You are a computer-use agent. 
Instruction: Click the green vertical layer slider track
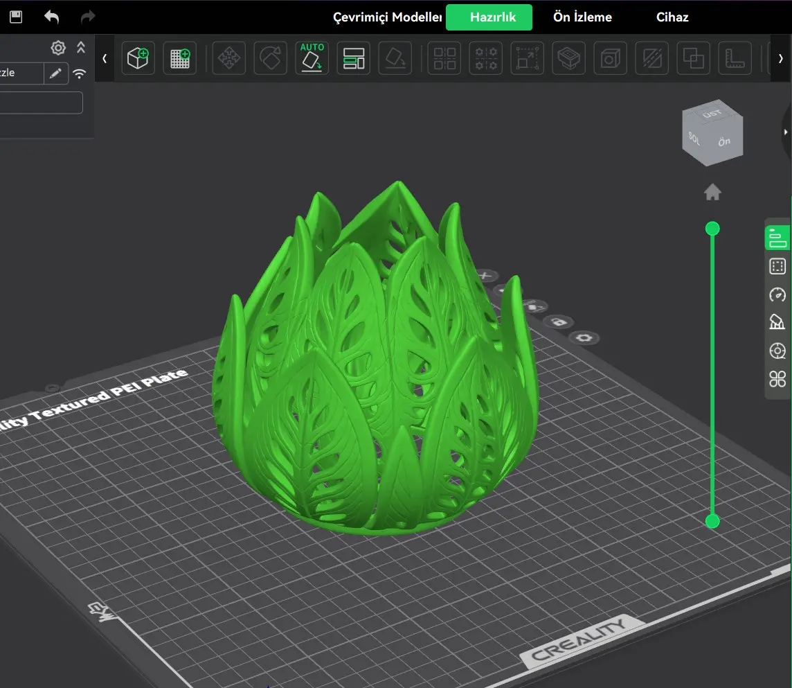(x=712, y=375)
